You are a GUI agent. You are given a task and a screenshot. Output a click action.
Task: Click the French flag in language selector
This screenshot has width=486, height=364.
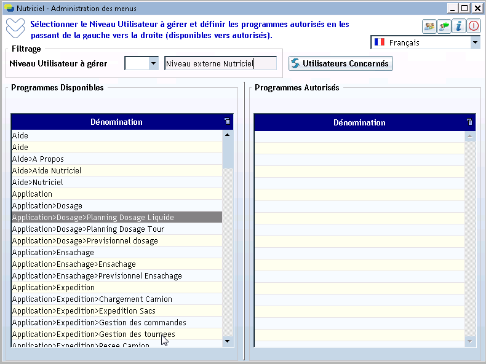[380, 42]
